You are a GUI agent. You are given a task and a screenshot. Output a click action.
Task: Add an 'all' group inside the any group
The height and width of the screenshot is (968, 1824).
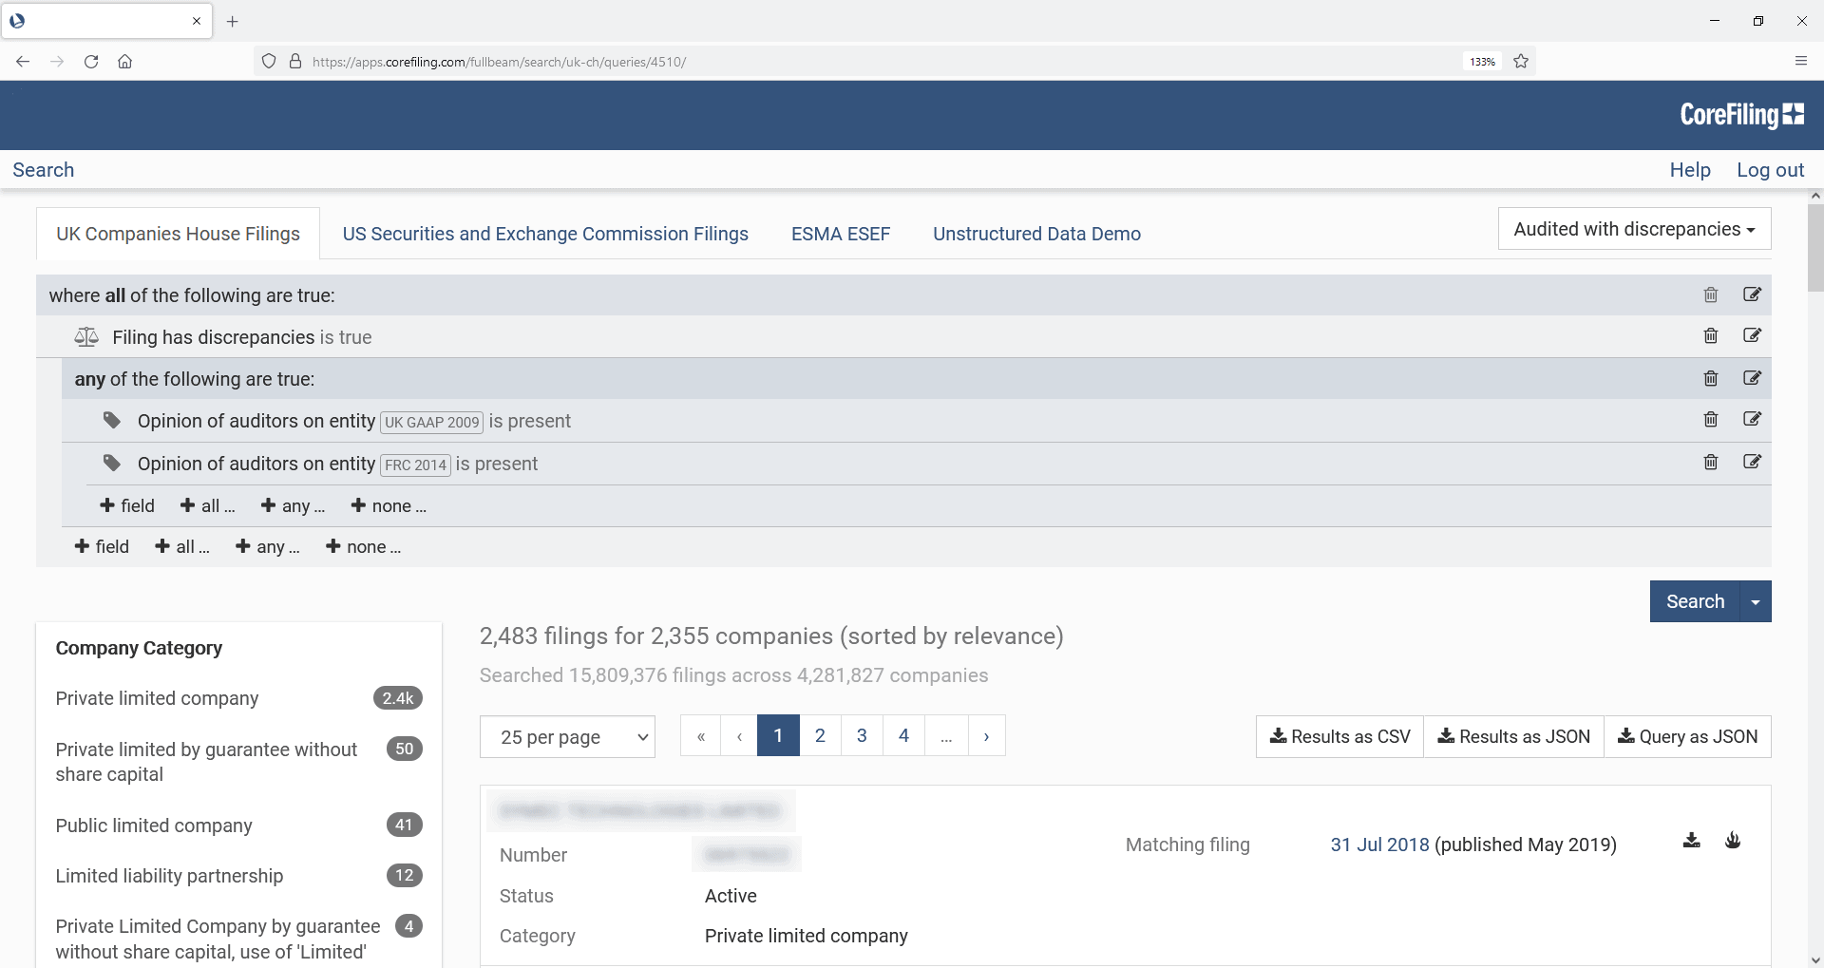pos(208,506)
